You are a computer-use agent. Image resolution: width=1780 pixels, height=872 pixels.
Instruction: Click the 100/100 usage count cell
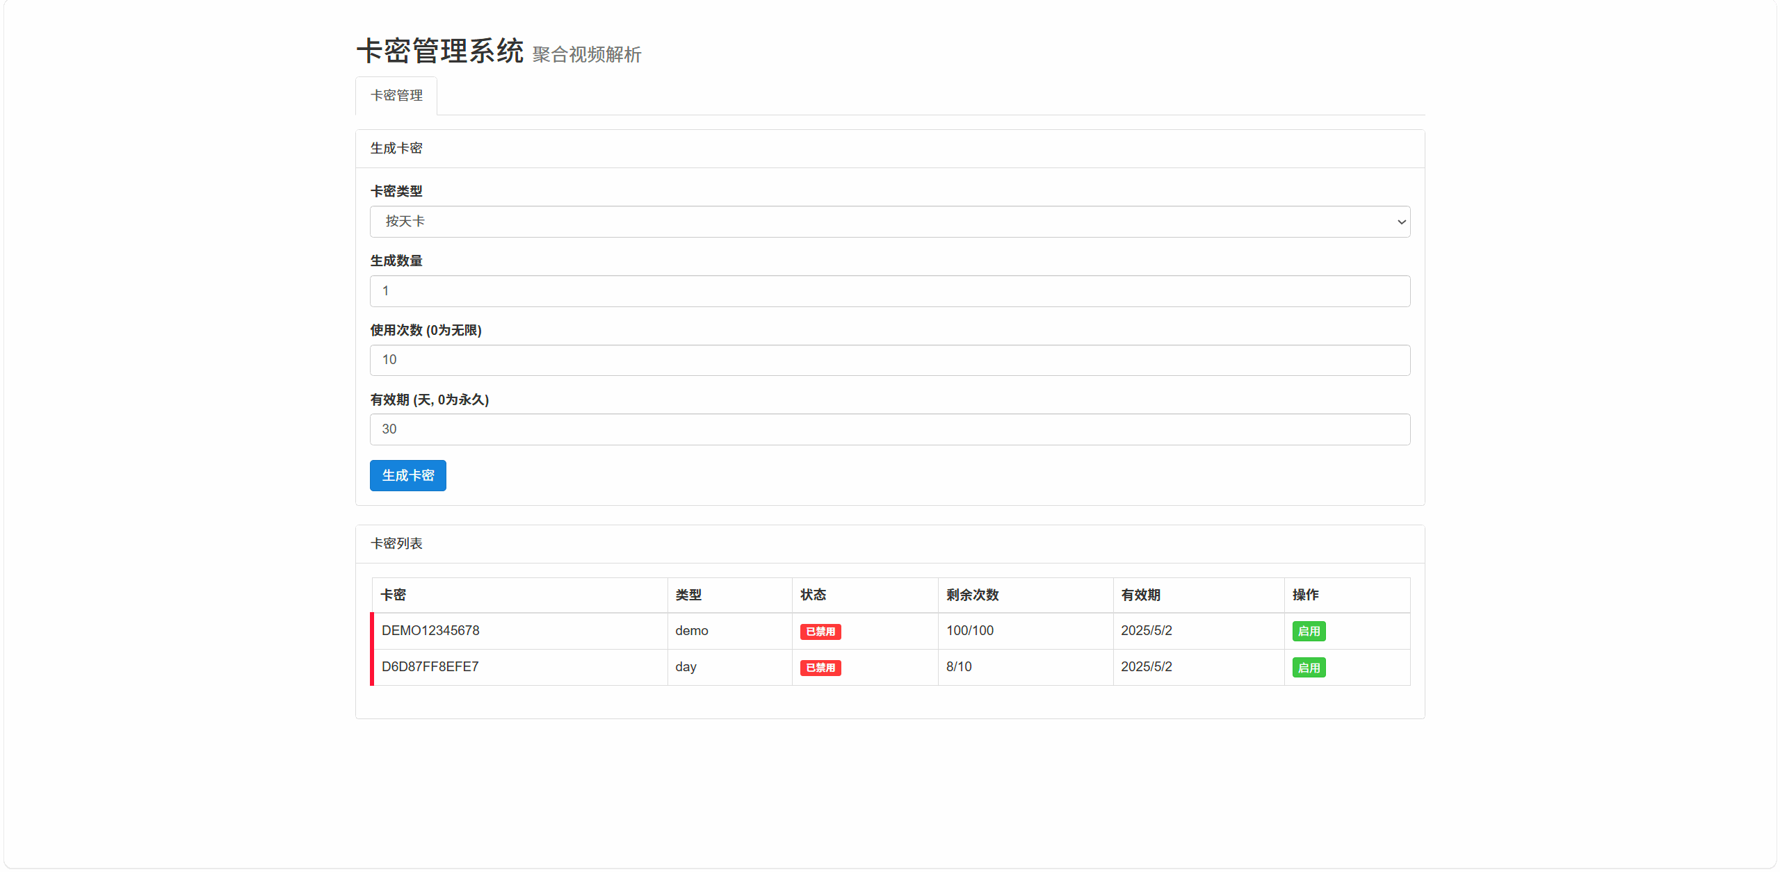tap(971, 630)
